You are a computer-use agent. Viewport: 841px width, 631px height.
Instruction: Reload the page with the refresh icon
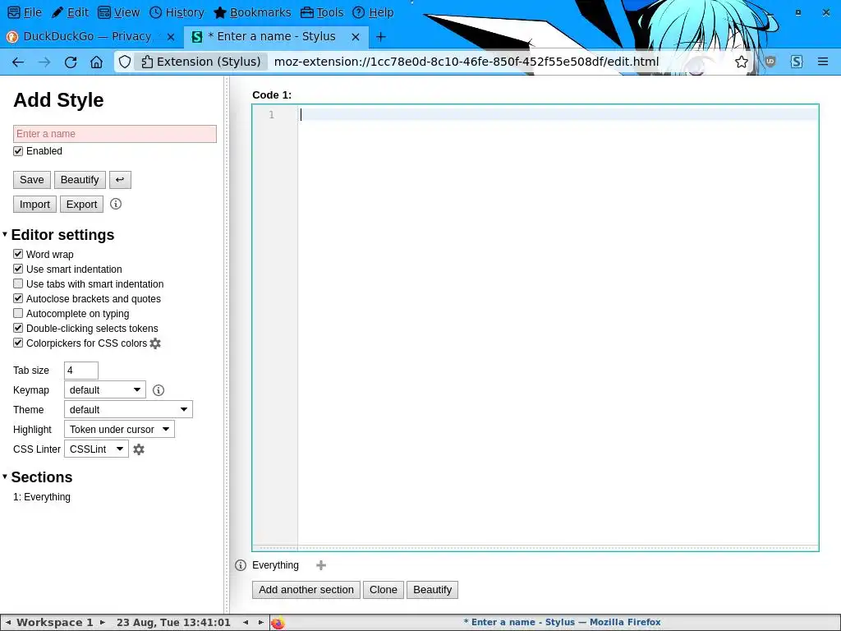(71, 62)
